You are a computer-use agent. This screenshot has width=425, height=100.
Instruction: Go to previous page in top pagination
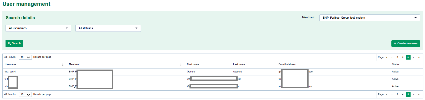[x=392, y=57]
